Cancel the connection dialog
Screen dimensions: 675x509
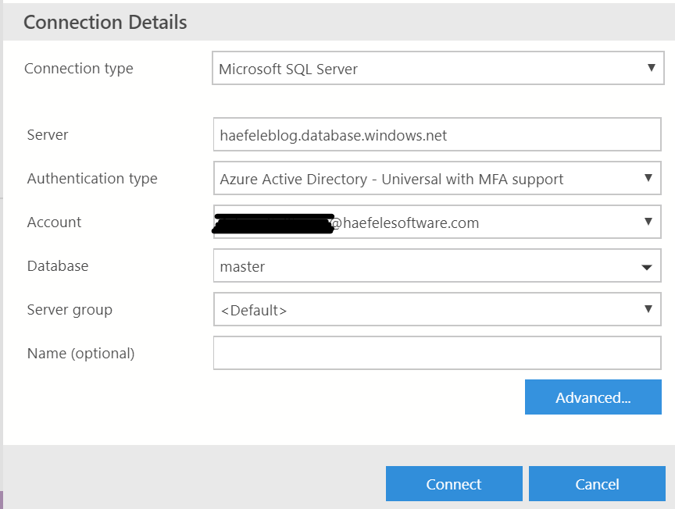coord(597,484)
